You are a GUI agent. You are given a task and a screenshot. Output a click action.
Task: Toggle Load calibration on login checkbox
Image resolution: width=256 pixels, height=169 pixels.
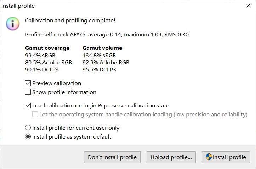point(28,105)
